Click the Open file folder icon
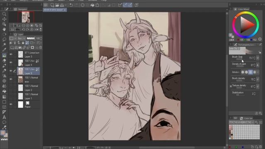The height and width of the screenshot is (149, 265). [x=57, y=5]
